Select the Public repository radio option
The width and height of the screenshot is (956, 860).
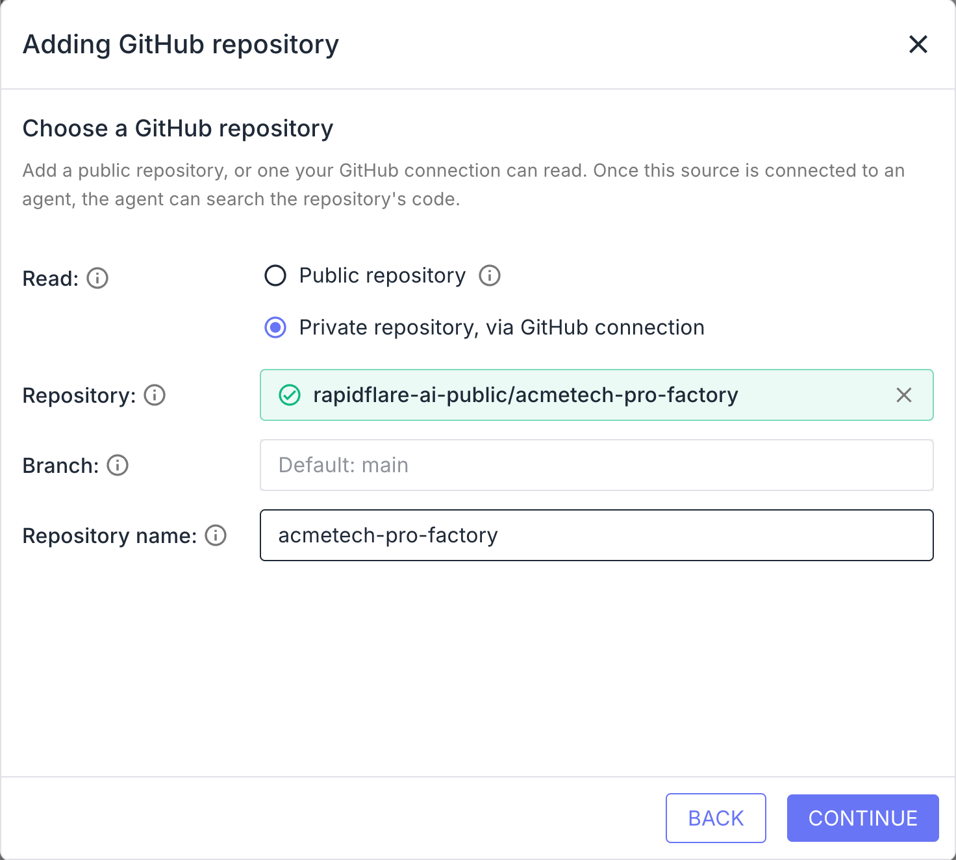point(275,275)
